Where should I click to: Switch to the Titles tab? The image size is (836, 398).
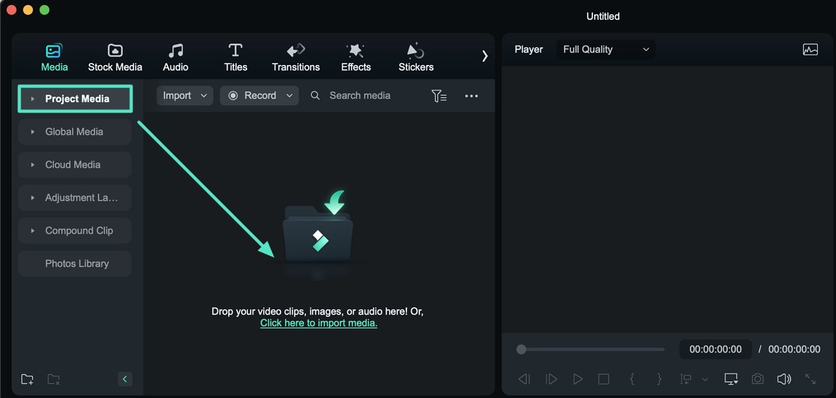(x=235, y=57)
